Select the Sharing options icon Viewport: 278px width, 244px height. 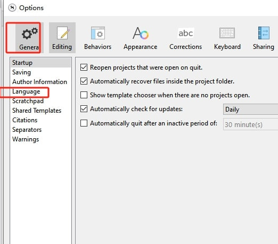tap(264, 33)
